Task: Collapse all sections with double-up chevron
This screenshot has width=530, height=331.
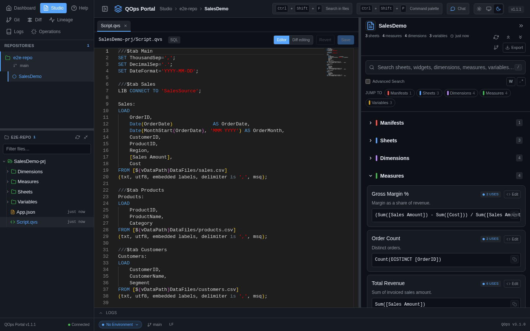Action: coord(508,37)
